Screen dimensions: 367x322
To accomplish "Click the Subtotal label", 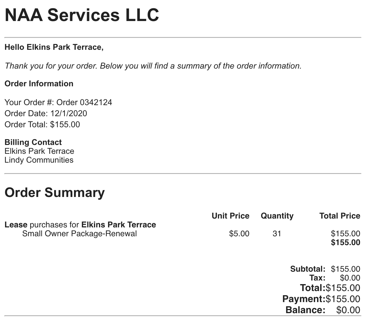I will coord(308,269).
